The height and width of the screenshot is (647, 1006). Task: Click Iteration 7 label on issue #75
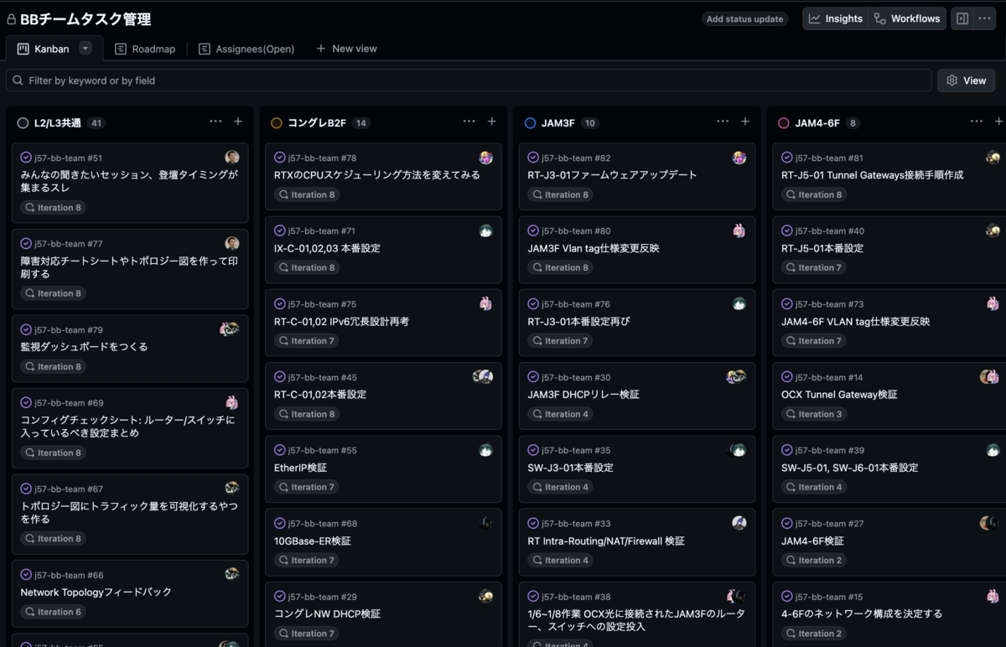pos(307,341)
